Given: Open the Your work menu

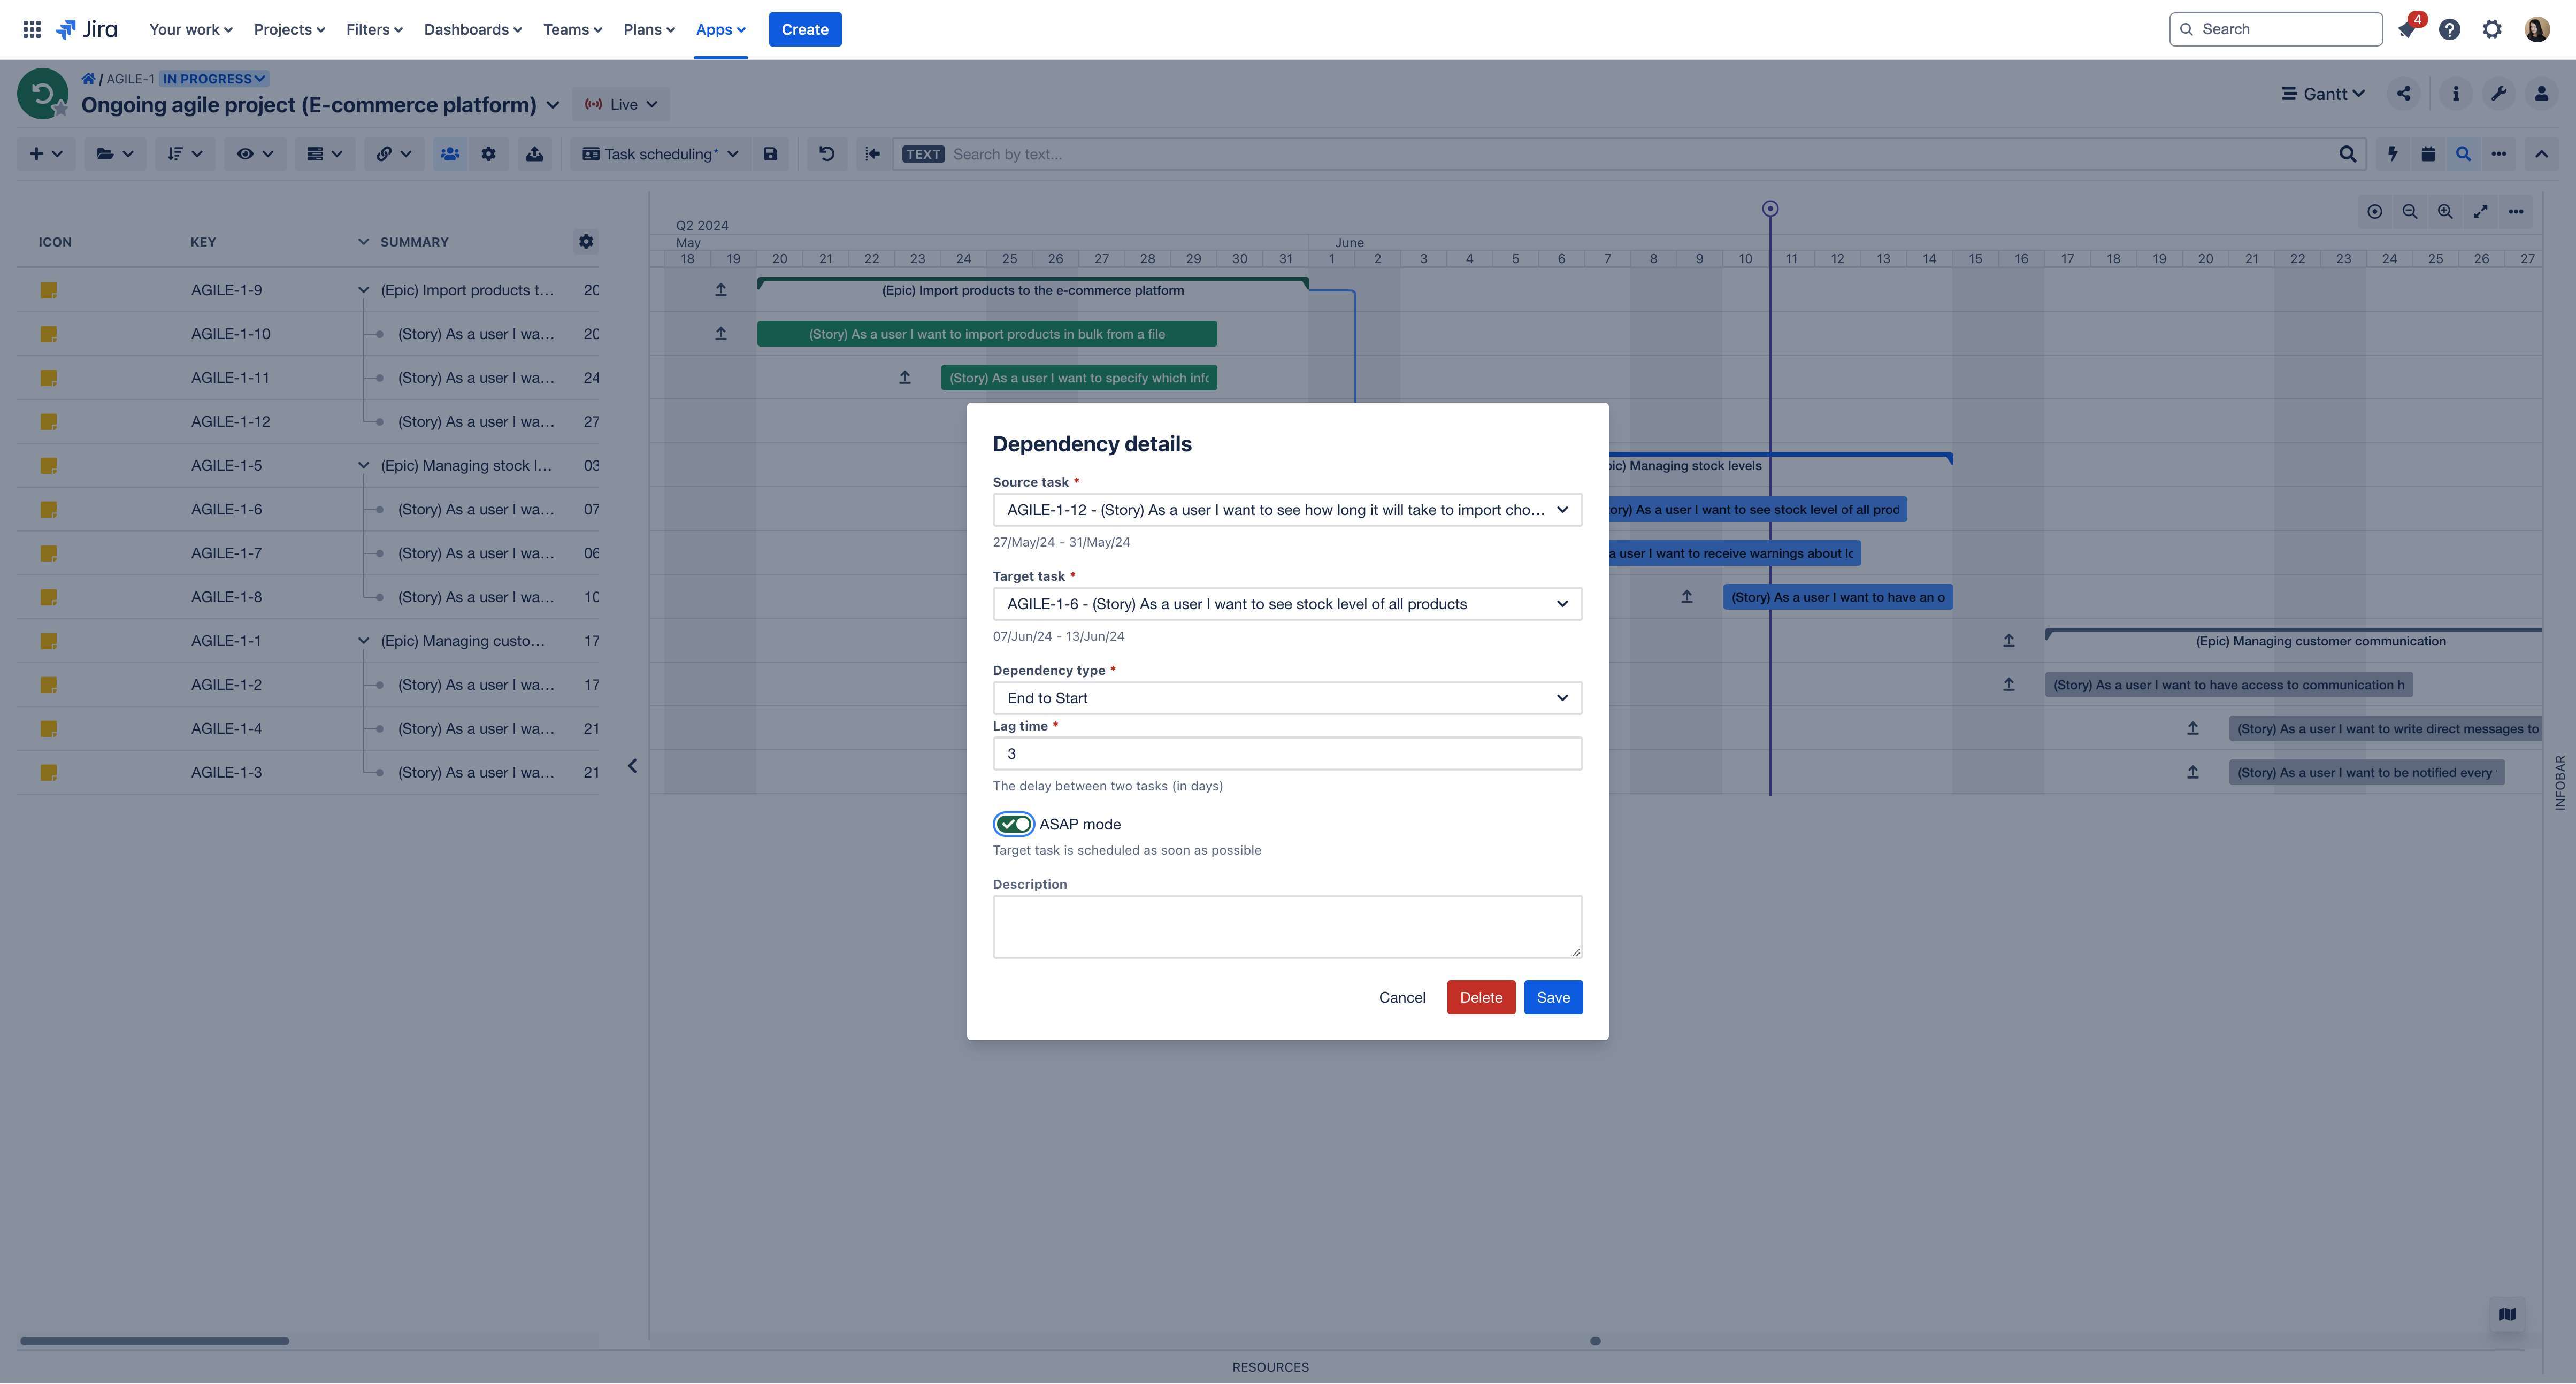Looking at the screenshot, I should tap(190, 29).
